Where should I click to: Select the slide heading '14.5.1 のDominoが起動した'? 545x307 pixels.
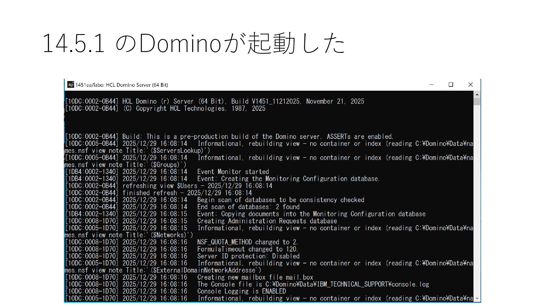194,43
